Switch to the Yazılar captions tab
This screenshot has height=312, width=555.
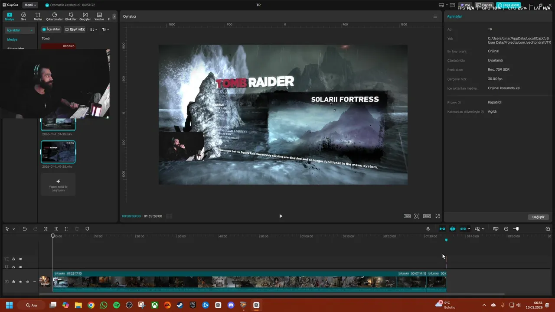tap(99, 16)
